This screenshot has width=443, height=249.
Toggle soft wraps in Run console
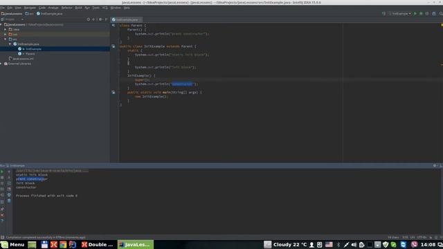(9, 183)
